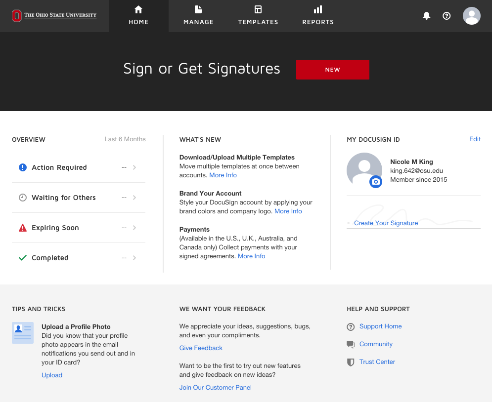This screenshot has height=402, width=492.
Task: Click the Payments heading
Action: [x=194, y=229]
